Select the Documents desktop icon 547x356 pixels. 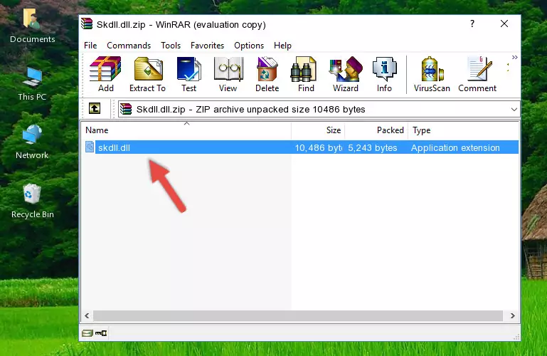coord(32,26)
